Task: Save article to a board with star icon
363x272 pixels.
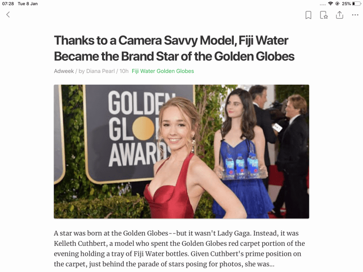Action: (324, 15)
